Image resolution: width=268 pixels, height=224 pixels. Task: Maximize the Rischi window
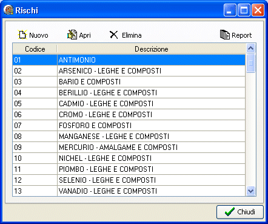(x=244, y=10)
